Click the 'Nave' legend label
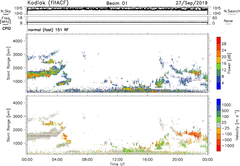The image size is (240, 166). [x=228, y=21]
